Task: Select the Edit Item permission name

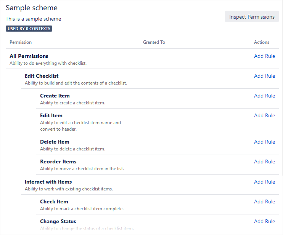Action: [51, 115]
